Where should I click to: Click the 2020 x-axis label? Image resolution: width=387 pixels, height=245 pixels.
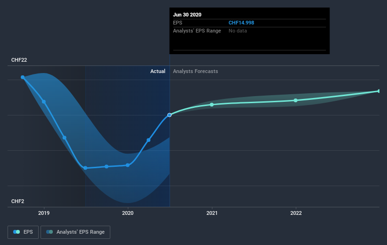(128, 213)
